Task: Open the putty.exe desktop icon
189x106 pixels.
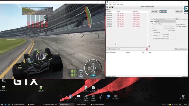Action: 101,97
